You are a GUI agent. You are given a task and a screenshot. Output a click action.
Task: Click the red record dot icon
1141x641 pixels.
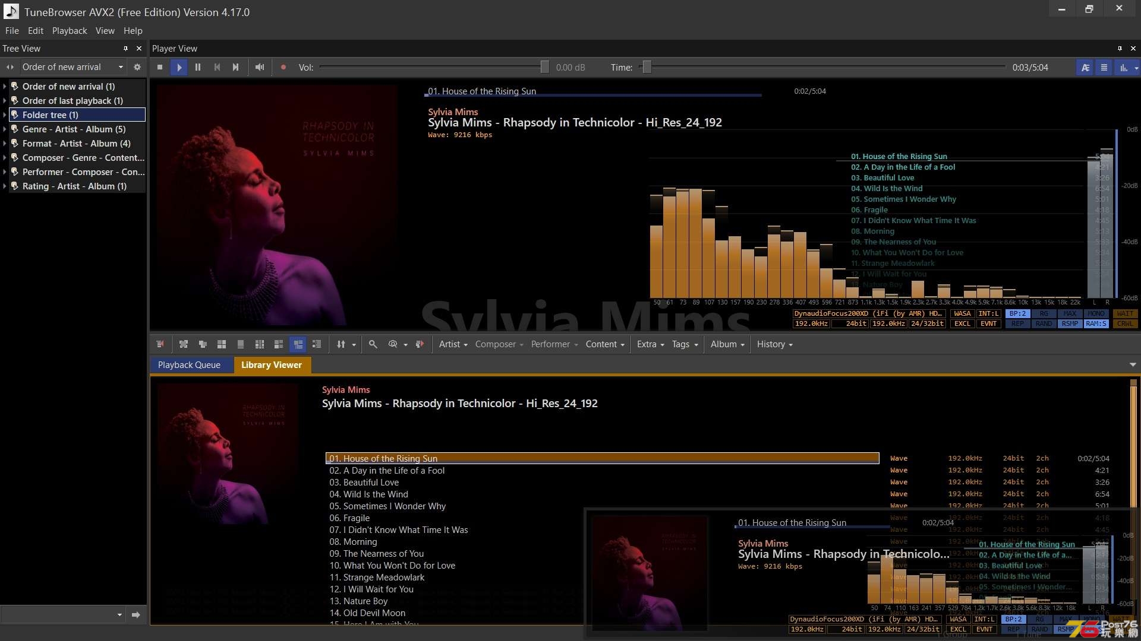click(x=283, y=68)
